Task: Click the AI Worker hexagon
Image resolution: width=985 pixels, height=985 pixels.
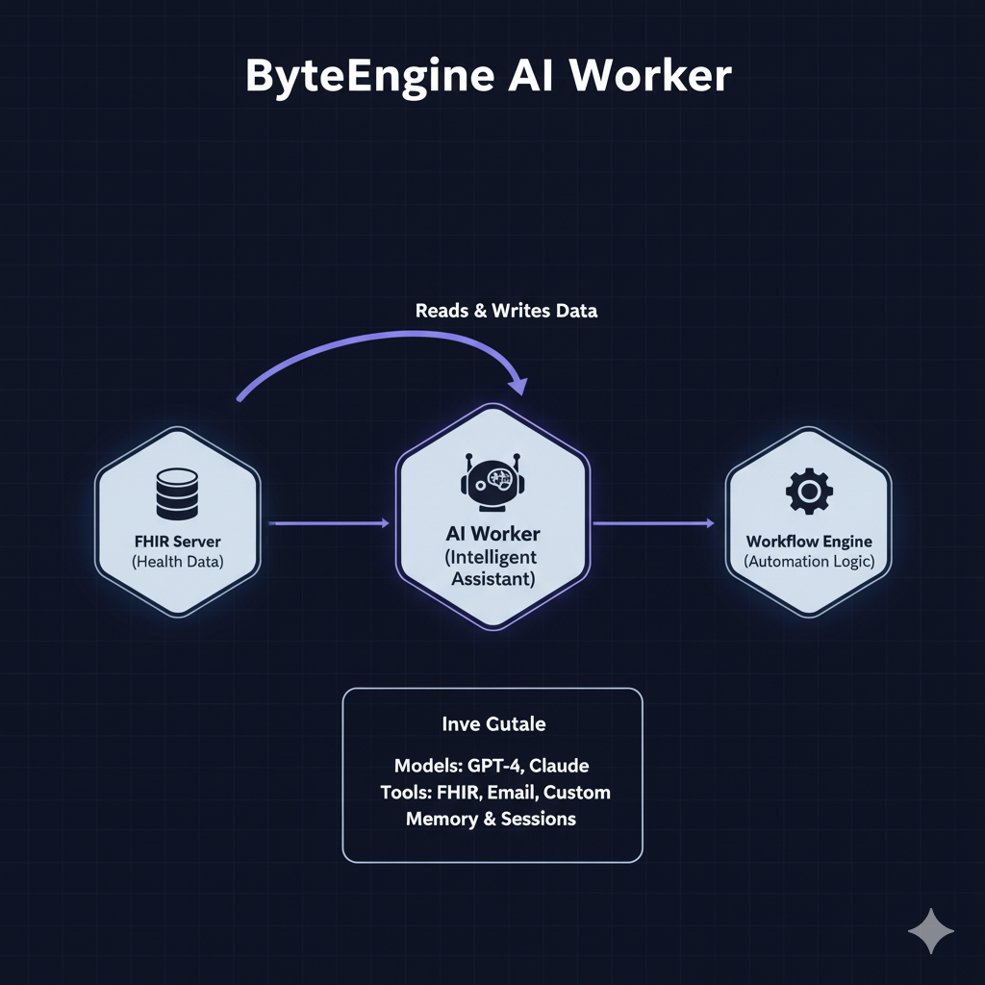Action: (492, 519)
